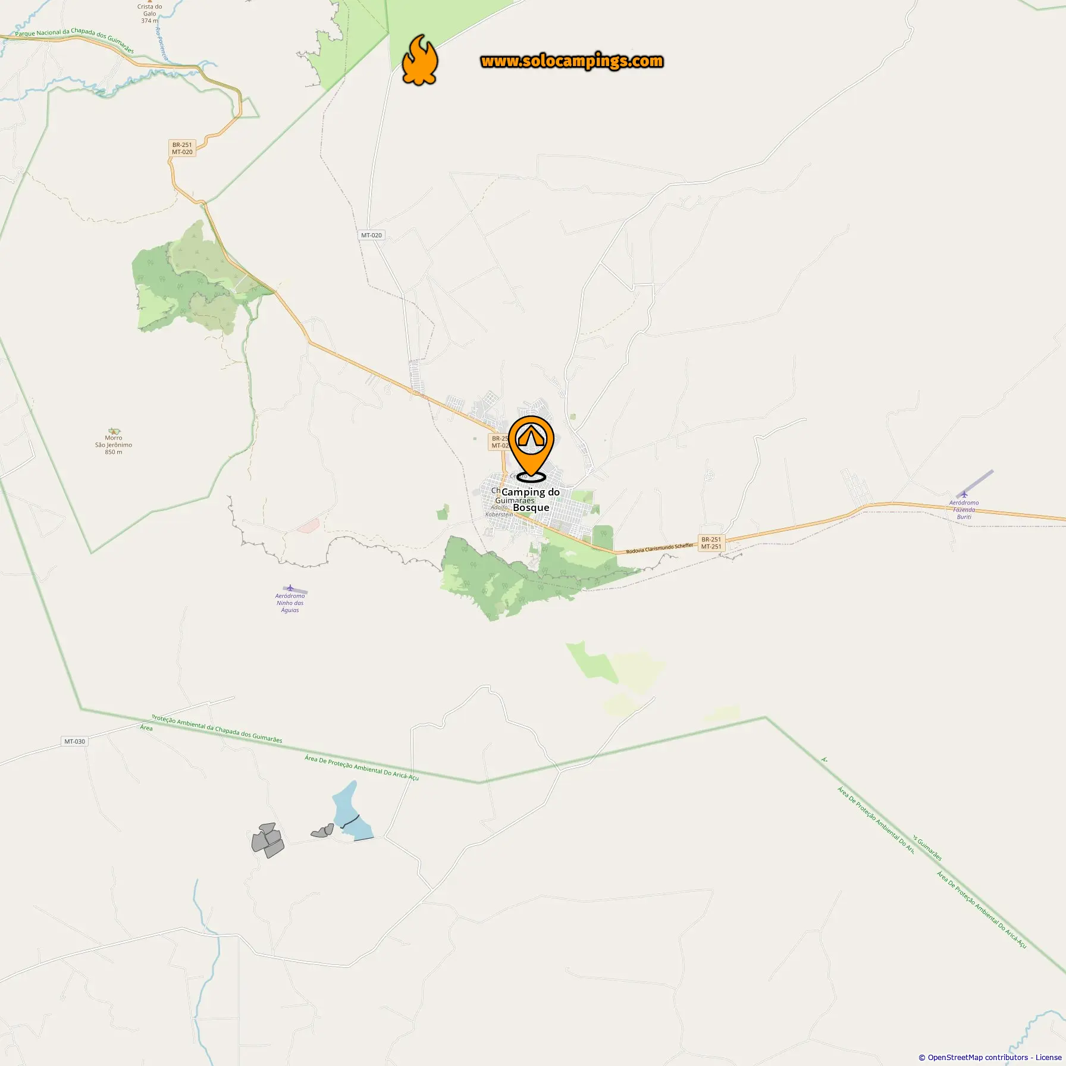Click the BR-251 MT-020 shield near top-left
Viewport: 1066px width, 1066px height.
[x=182, y=148]
